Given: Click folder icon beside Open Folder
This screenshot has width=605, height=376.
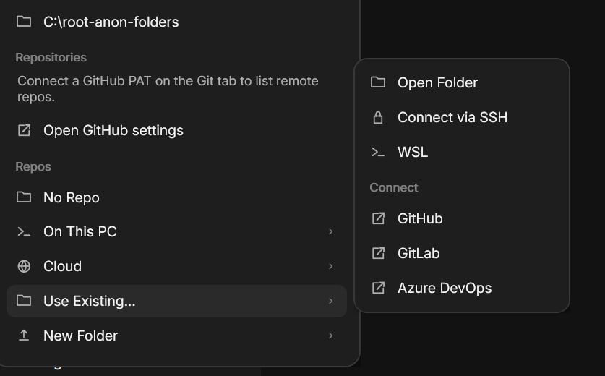Looking at the screenshot, I should click(378, 82).
